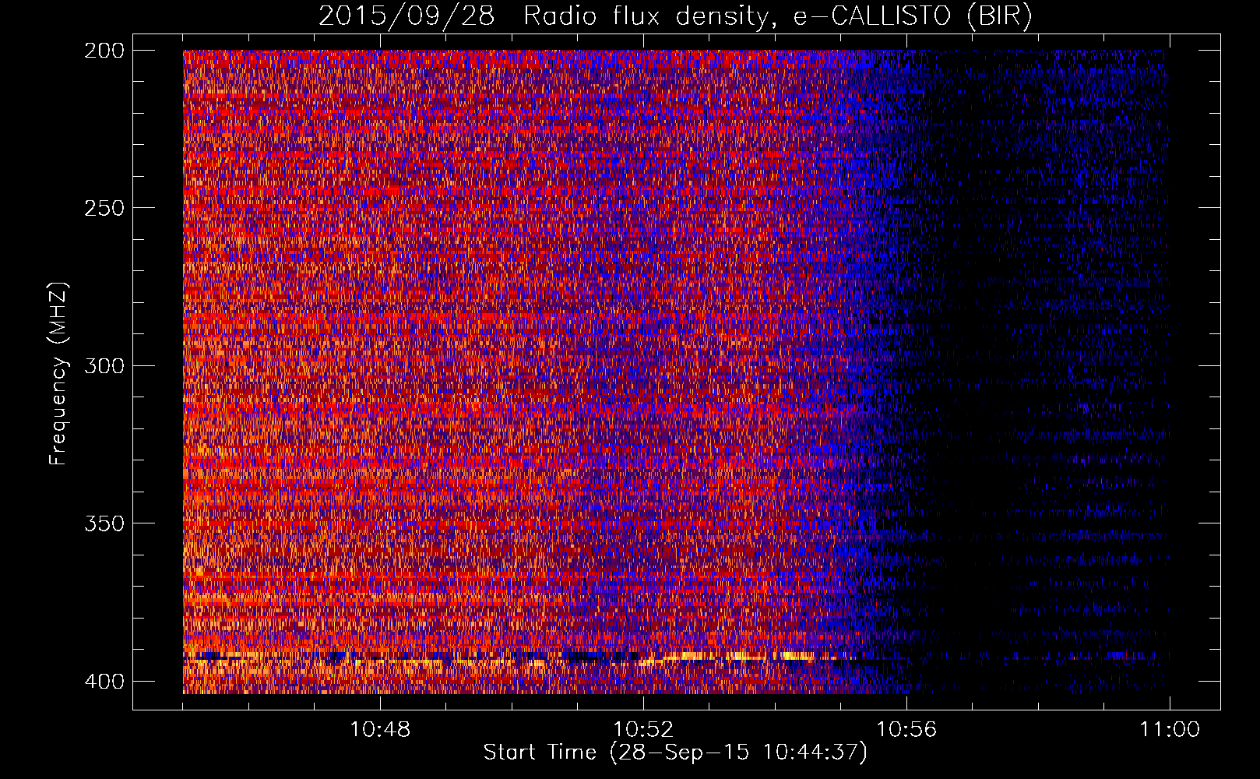Image resolution: width=1260 pixels, height=779 pixels.
Task: Click the plot title "2015/09/28 Radio flux density, e-CALLISTO (BIR)"
Action: pyautogui.click(x=675, y=16)
